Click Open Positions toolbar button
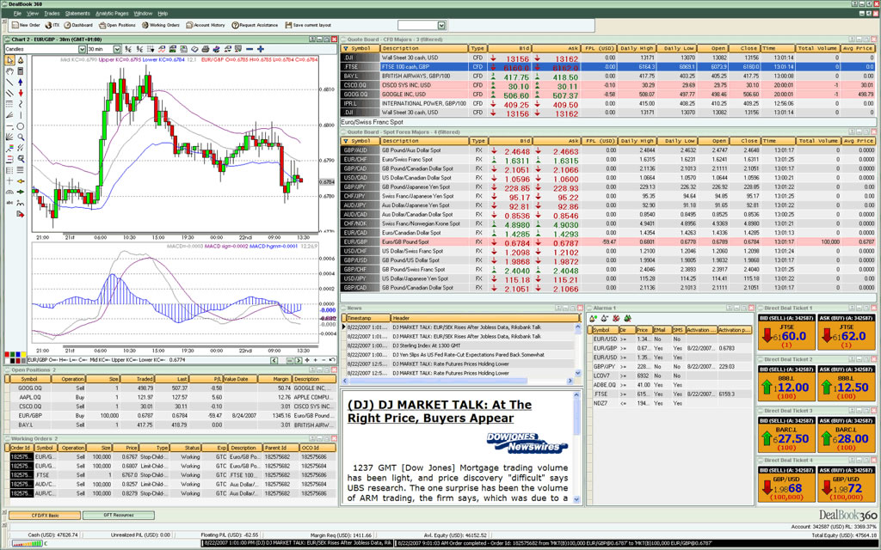Image resolution: width=881 pixels, height=550 pixels. click(x=117, y=25)
